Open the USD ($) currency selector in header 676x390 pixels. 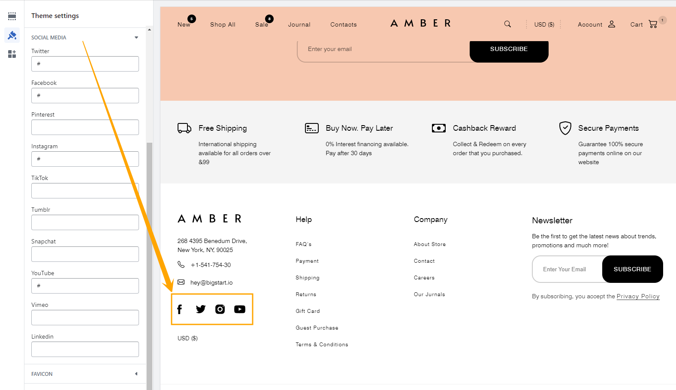(x=544, y=24)
